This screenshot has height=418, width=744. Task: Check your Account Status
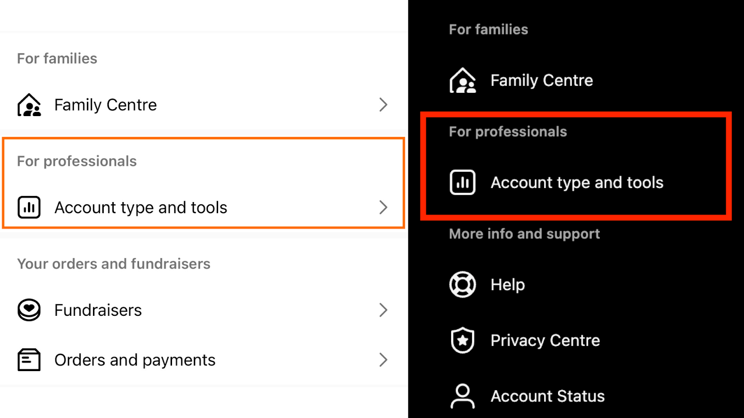click(547, 396)
